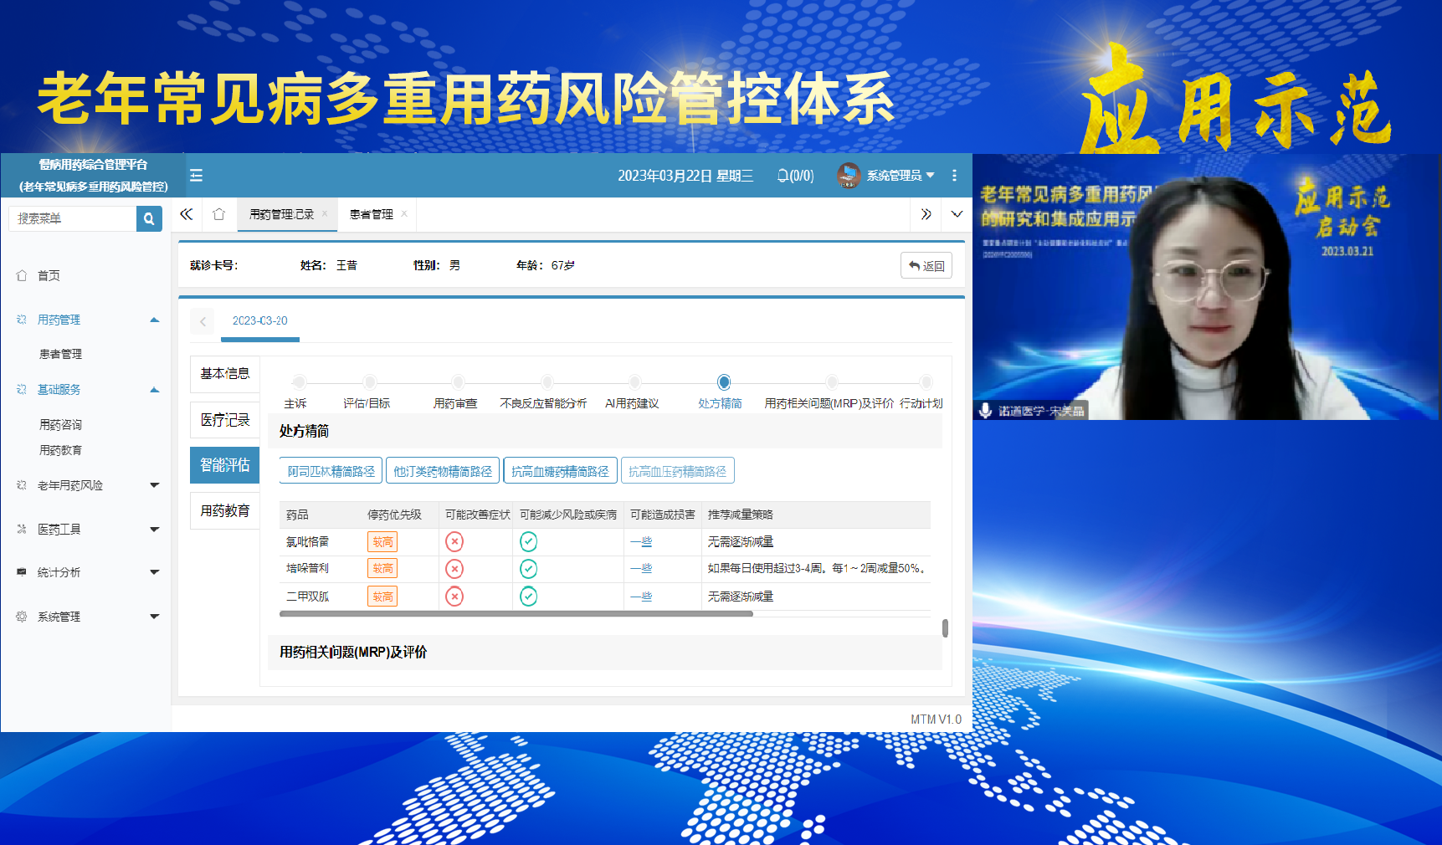Switch to the 用药教育 side tab
Screen dimensions: 1442x845
225,510
